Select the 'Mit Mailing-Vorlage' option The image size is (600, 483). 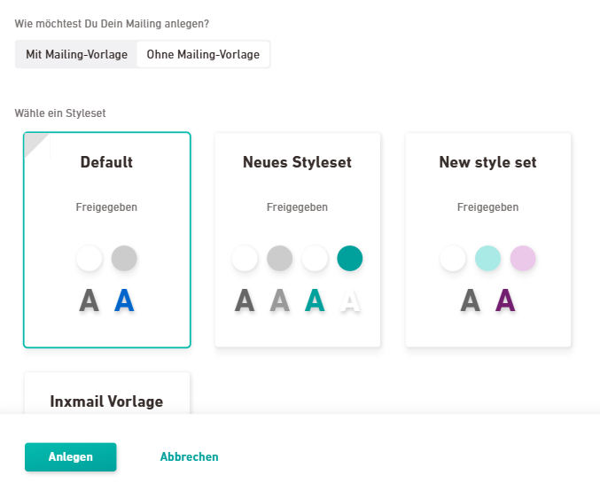(x=76, y=54)
